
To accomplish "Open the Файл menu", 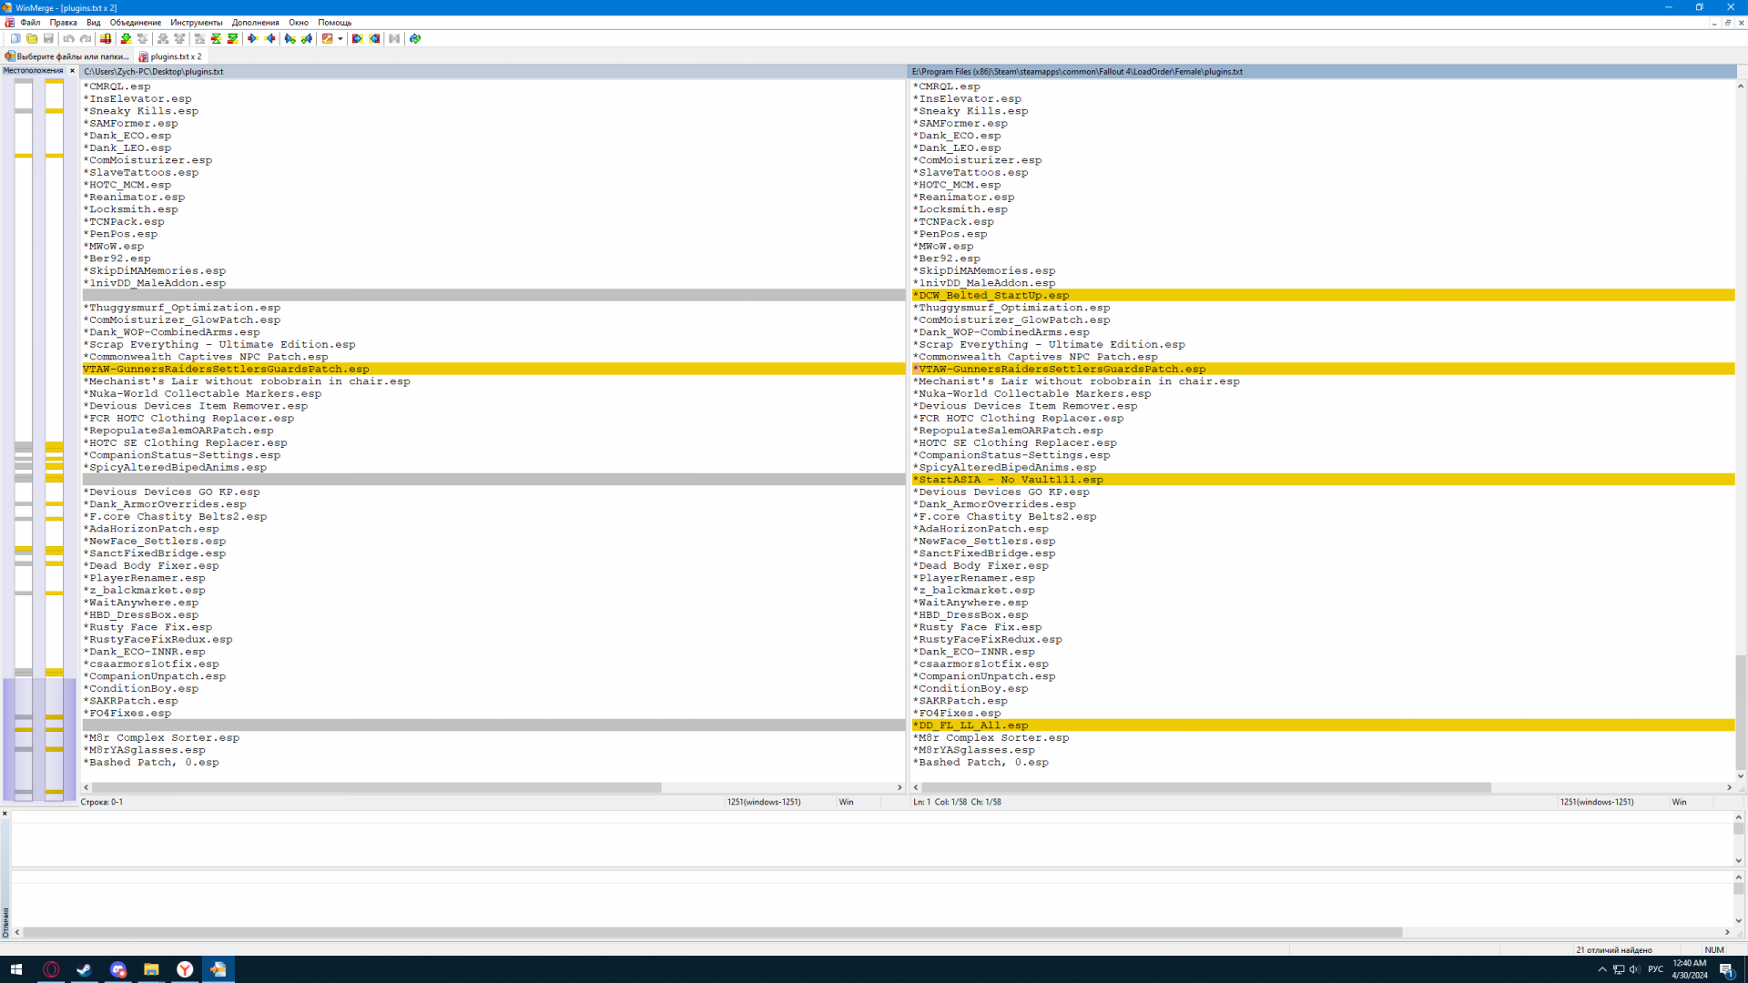I will (30, 23).
